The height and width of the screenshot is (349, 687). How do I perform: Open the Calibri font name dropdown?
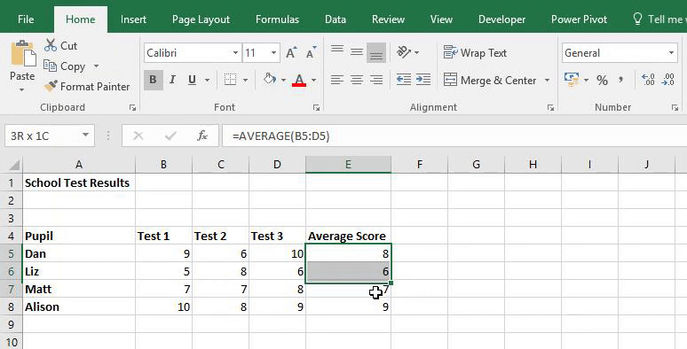pyautogui.click(x=235, y=53)
